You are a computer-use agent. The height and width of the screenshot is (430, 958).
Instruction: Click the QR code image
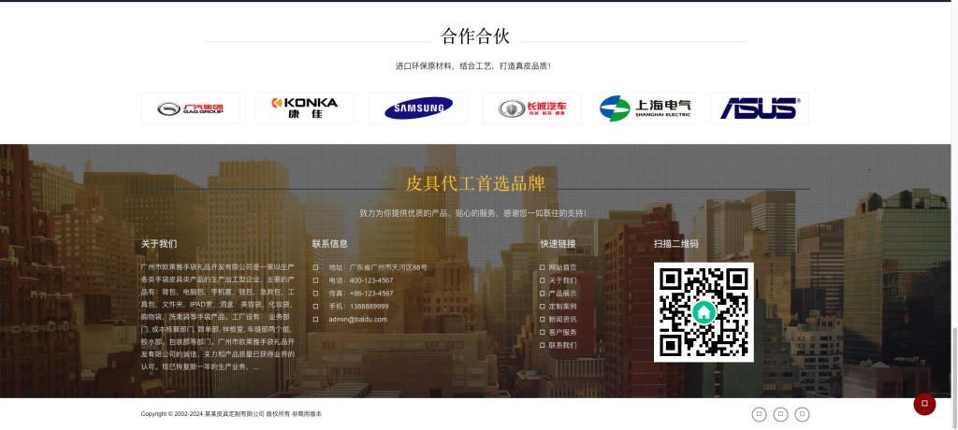coord(704,312)
